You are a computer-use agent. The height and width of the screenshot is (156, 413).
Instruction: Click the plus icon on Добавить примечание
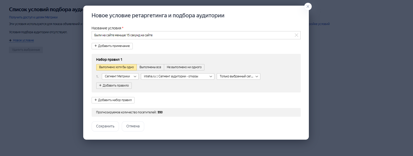point(96,46)
